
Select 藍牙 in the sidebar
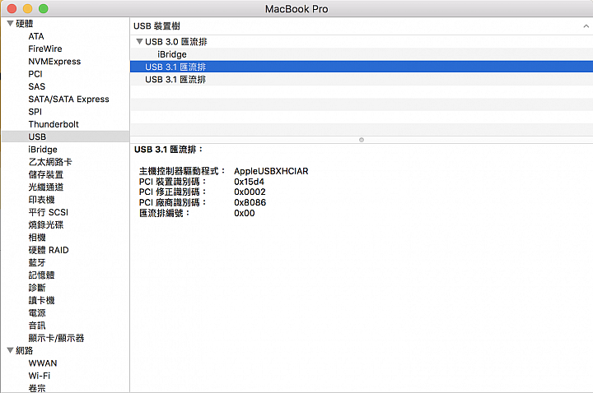[x=37, y=262]
